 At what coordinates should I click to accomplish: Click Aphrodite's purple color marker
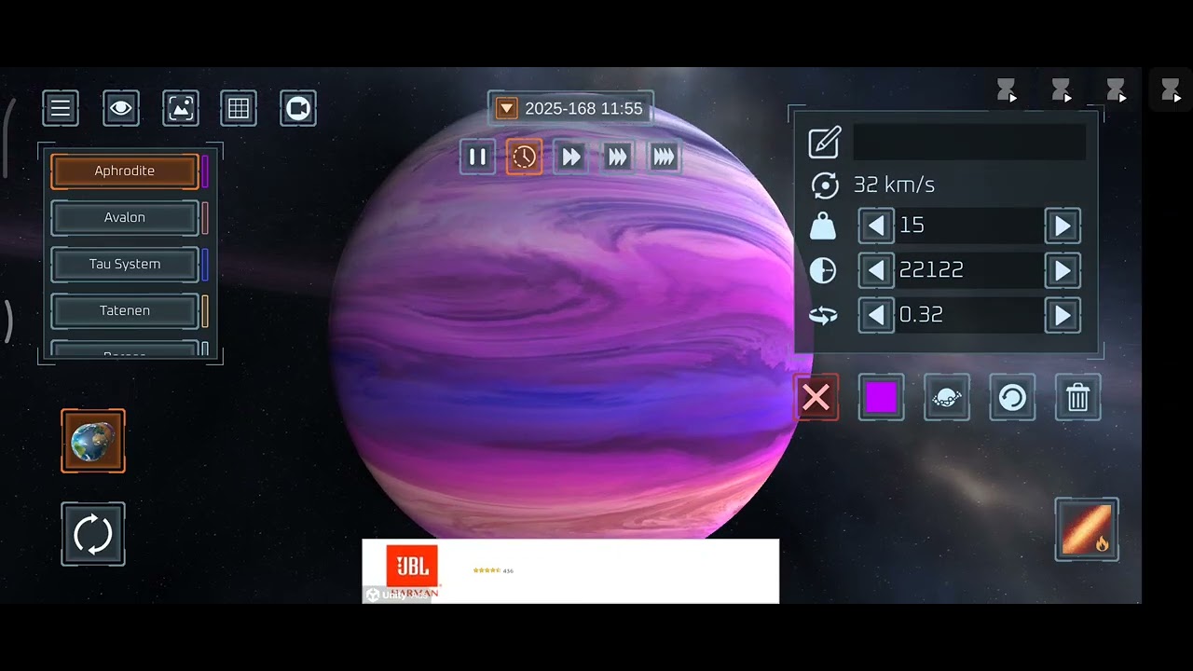pyautogui.click(x=205, y=171)
